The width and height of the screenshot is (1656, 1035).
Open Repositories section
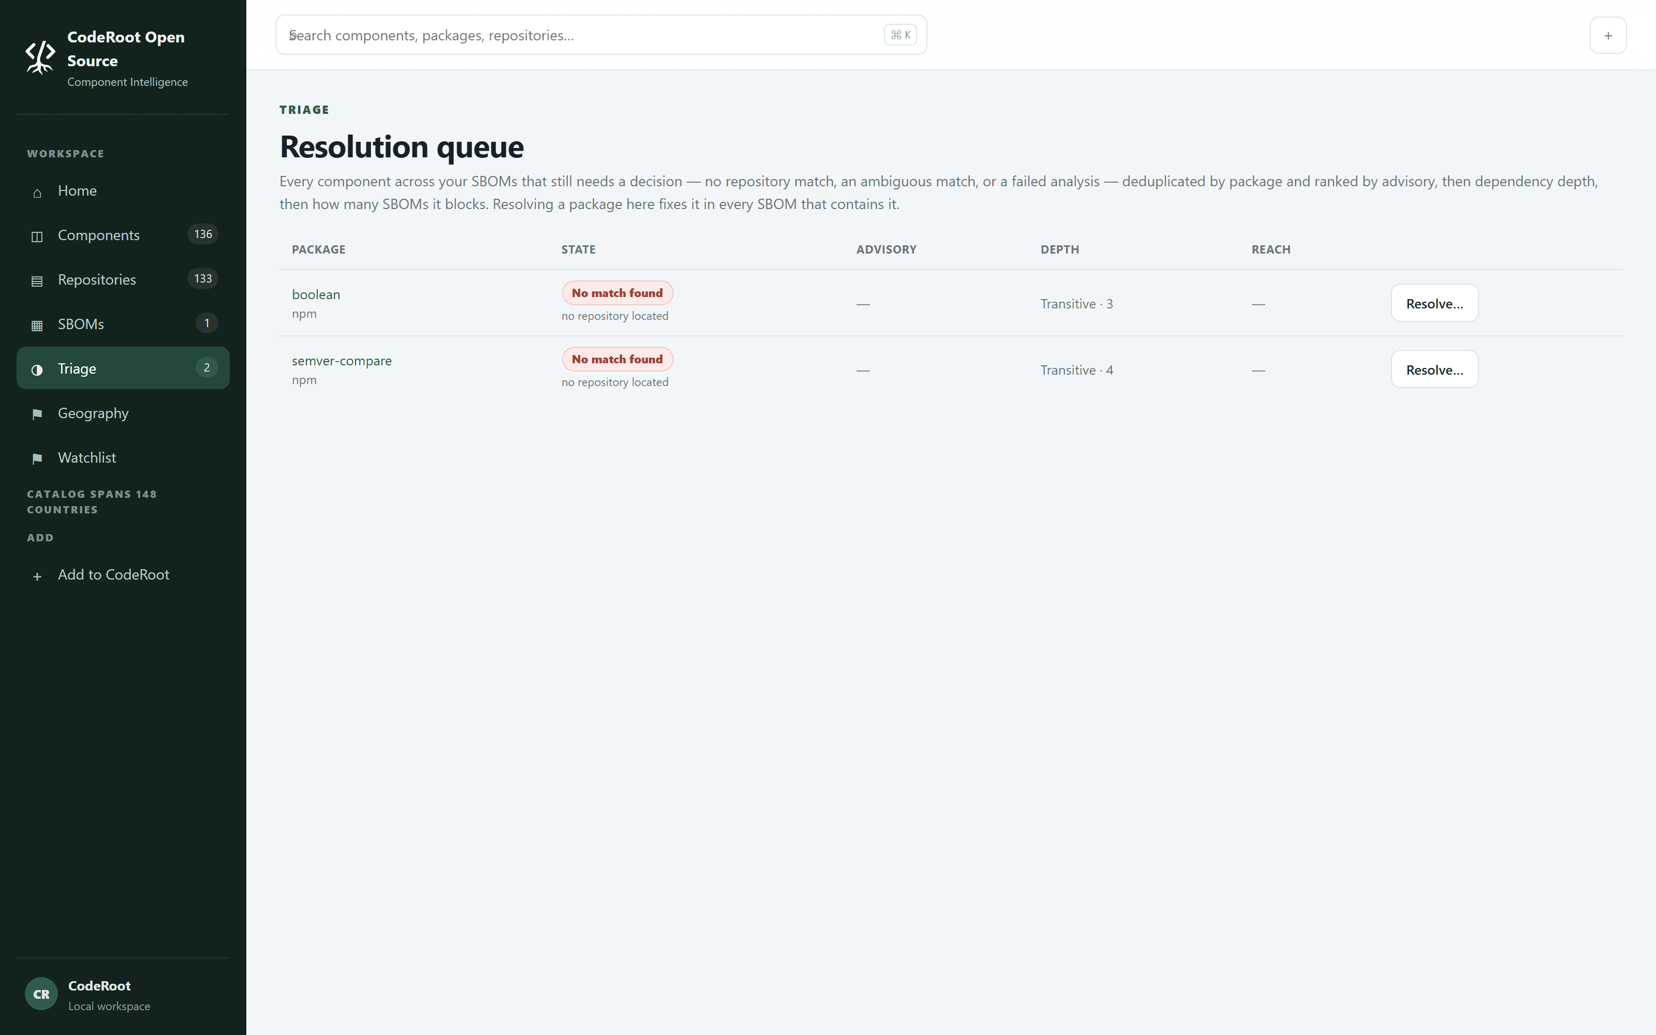[x=123, y=280]
